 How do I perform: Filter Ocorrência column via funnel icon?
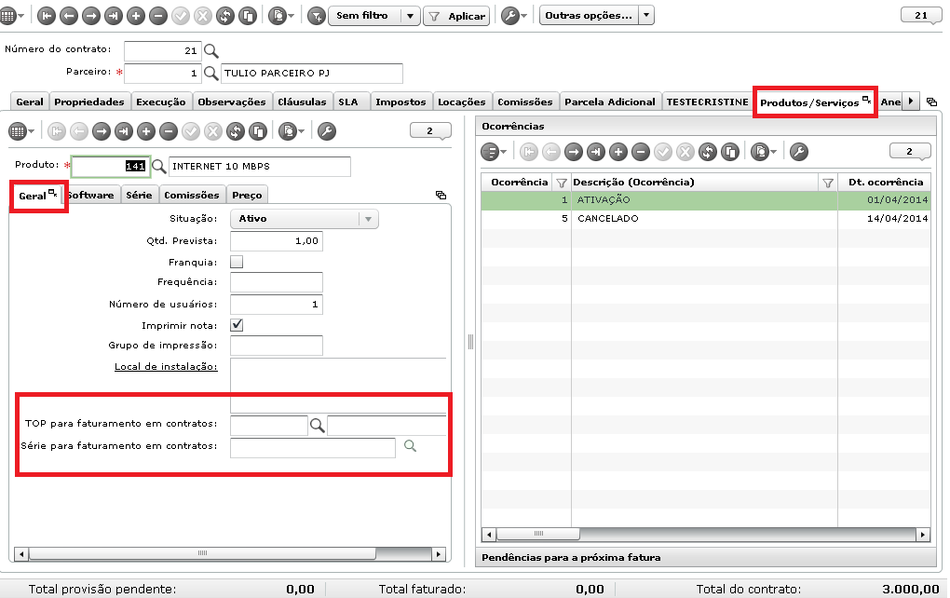[562, 183]
